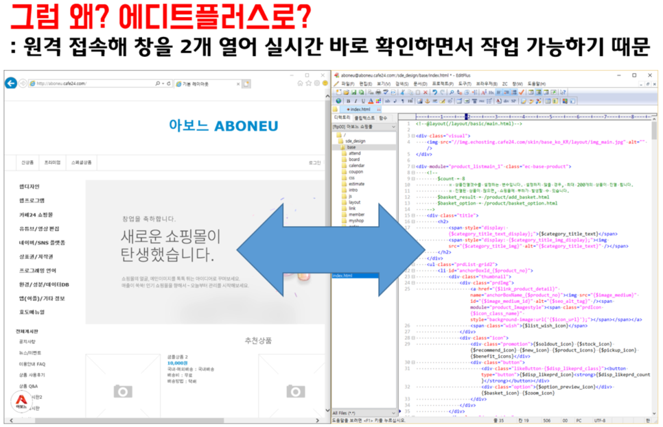
Task: Click first product placeholder camera thumbnail
Action: point(123,391)
